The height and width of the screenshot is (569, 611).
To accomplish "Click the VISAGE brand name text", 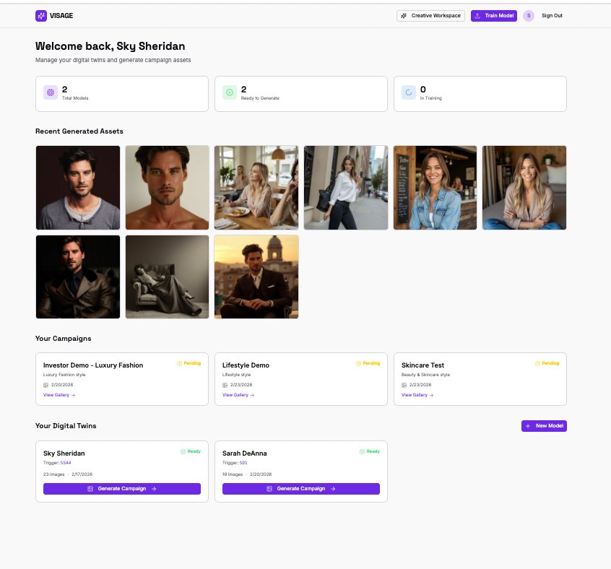I will click(x=61, y=16).
